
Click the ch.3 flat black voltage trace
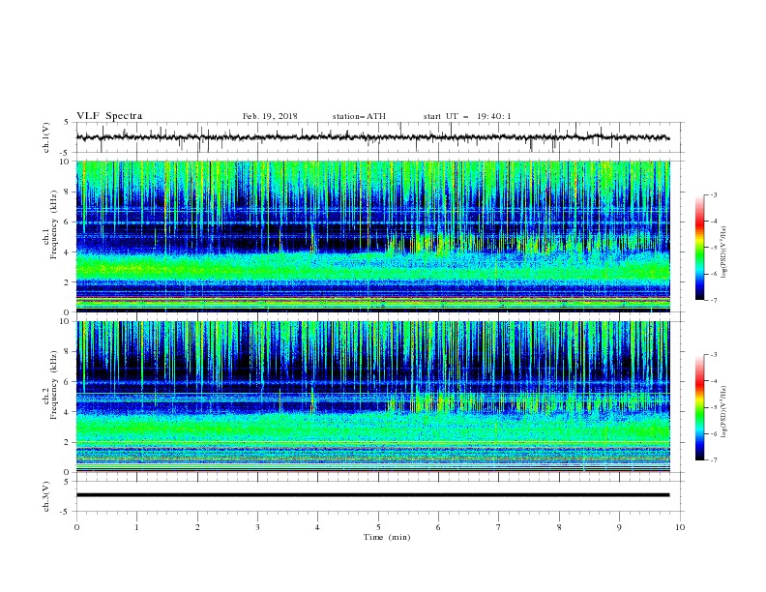pyautogui.click(x=372, y=495)
